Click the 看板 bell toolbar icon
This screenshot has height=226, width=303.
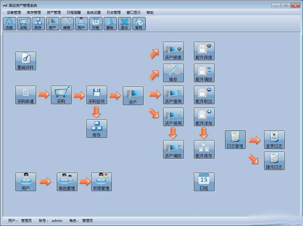click(x=110, y=23)
